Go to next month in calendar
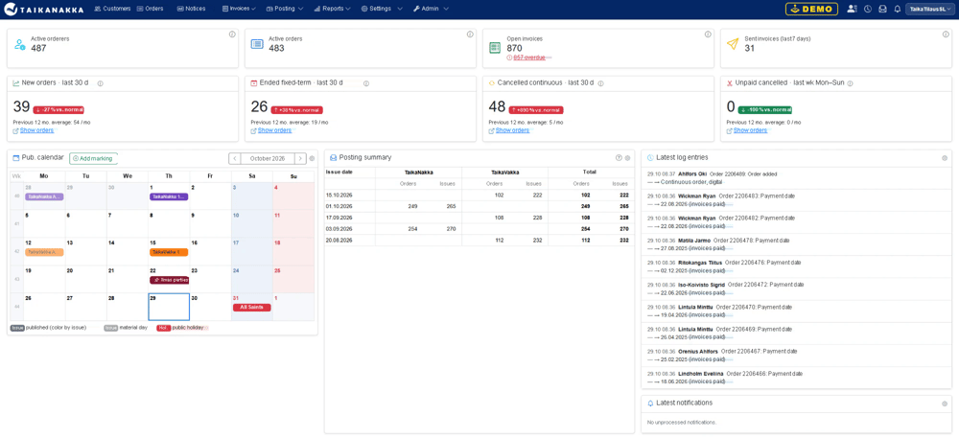The image size is (959, 438). pos(300,158)
